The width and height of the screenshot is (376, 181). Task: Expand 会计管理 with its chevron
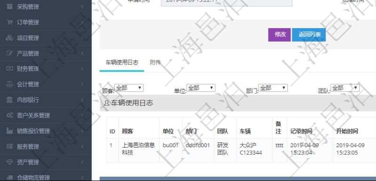82,84
